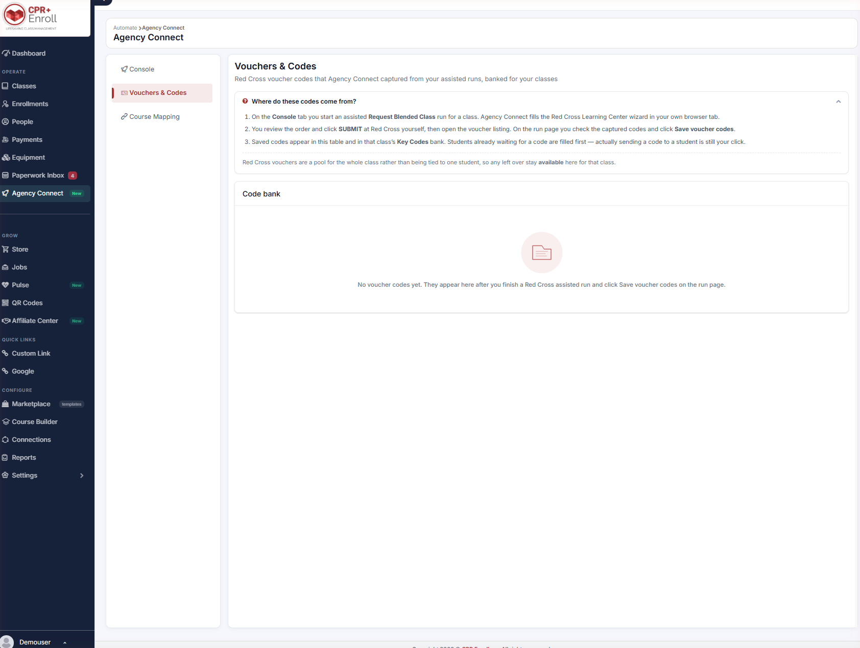860x648 pixels.
Task: Click the Pulse heart icon
Action: pos(5,285)
